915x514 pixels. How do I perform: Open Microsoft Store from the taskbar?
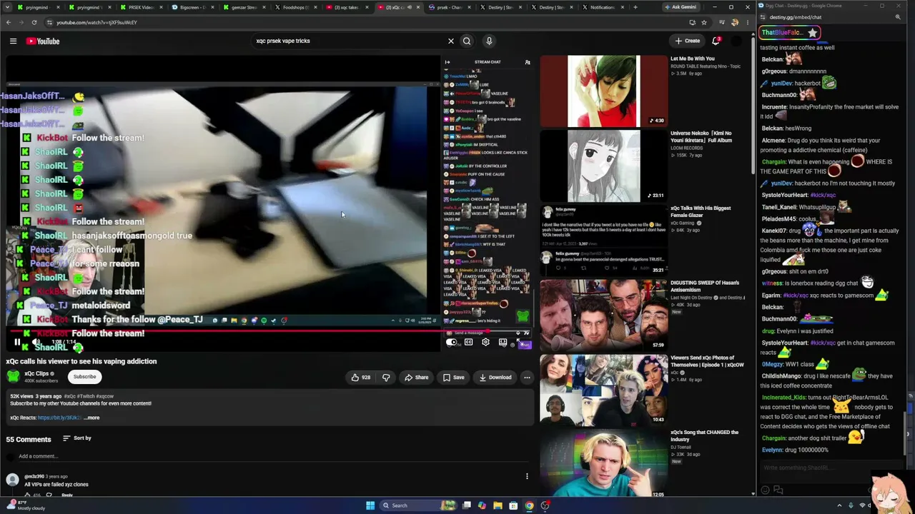point(513,505)
